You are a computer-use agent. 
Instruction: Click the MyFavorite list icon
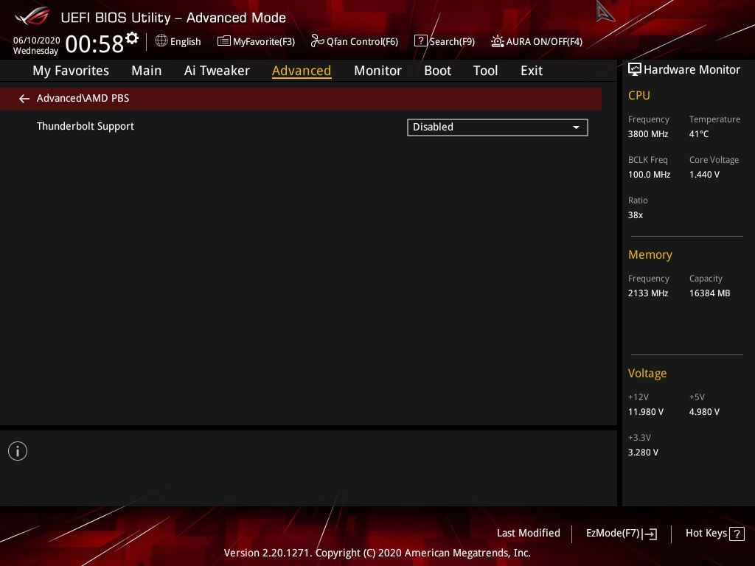click(x=224, y=41)
